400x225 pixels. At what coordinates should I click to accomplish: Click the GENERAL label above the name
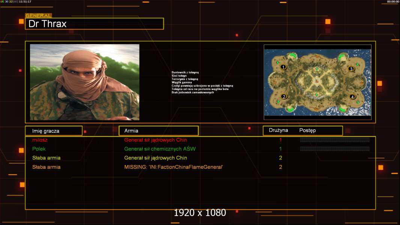click(38, 15)
